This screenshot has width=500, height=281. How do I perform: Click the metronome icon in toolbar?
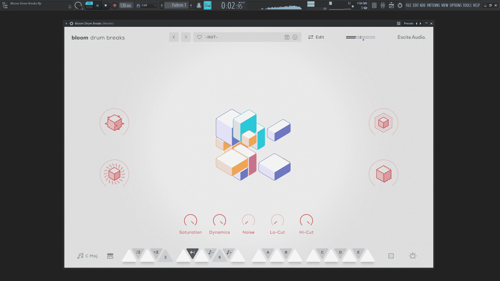click(199, 5)
